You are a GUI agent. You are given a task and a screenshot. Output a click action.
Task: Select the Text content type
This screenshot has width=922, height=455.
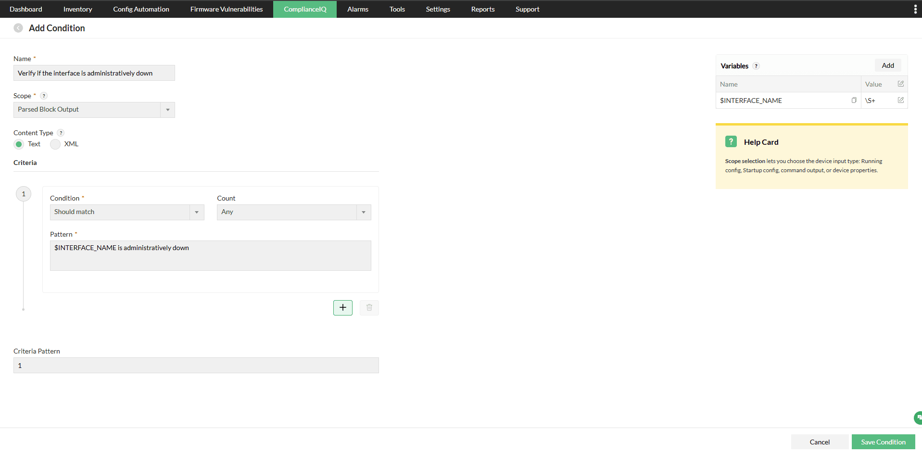19,144
